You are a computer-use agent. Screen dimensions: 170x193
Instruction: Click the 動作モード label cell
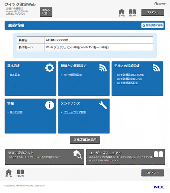coord(30,47)
